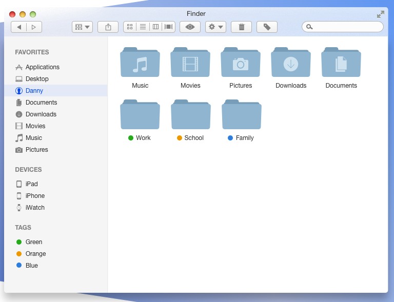
Task: Switch to icon grid view
Action: click(130, 27)
